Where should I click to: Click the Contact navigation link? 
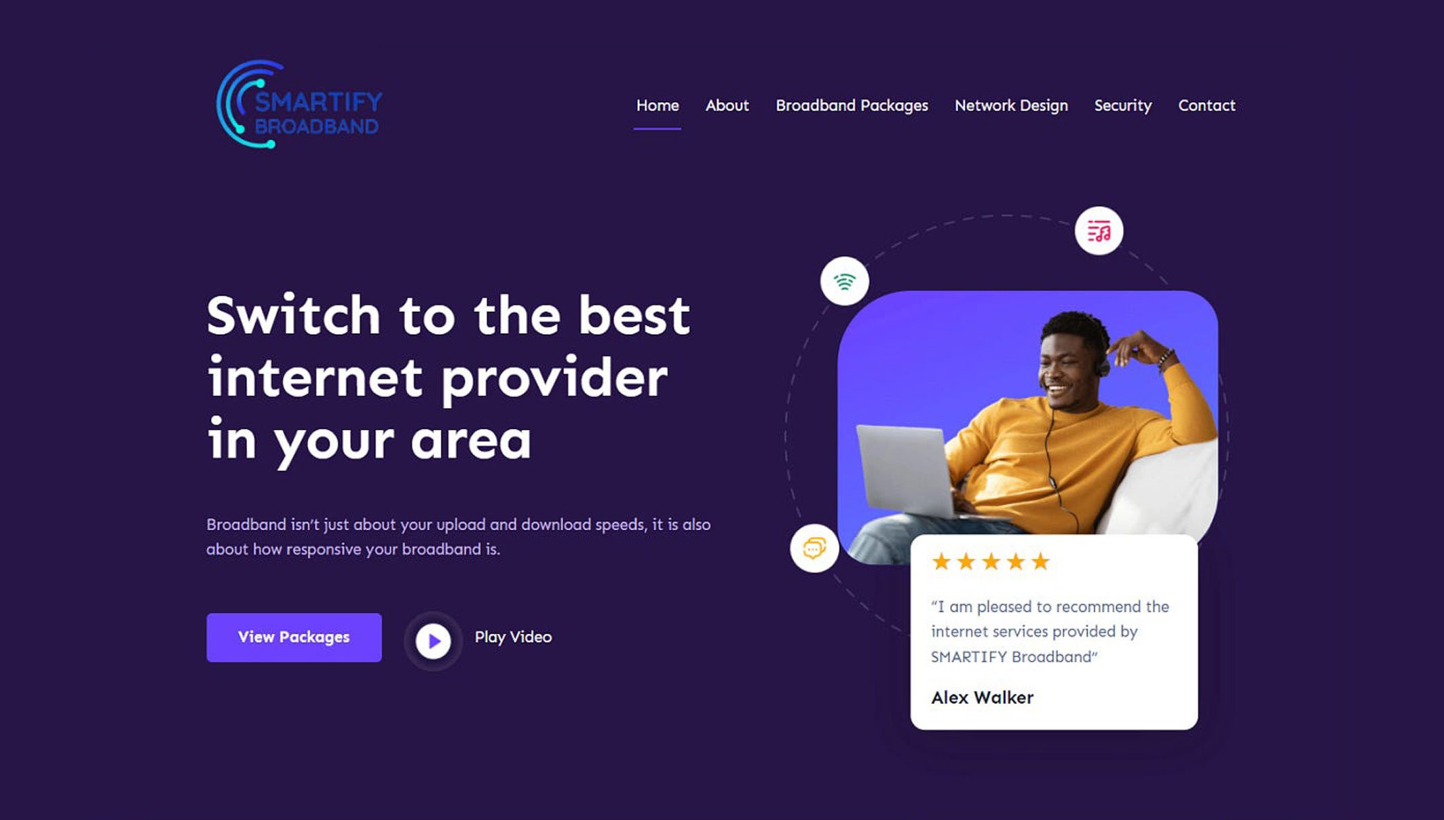(1206, 105)
